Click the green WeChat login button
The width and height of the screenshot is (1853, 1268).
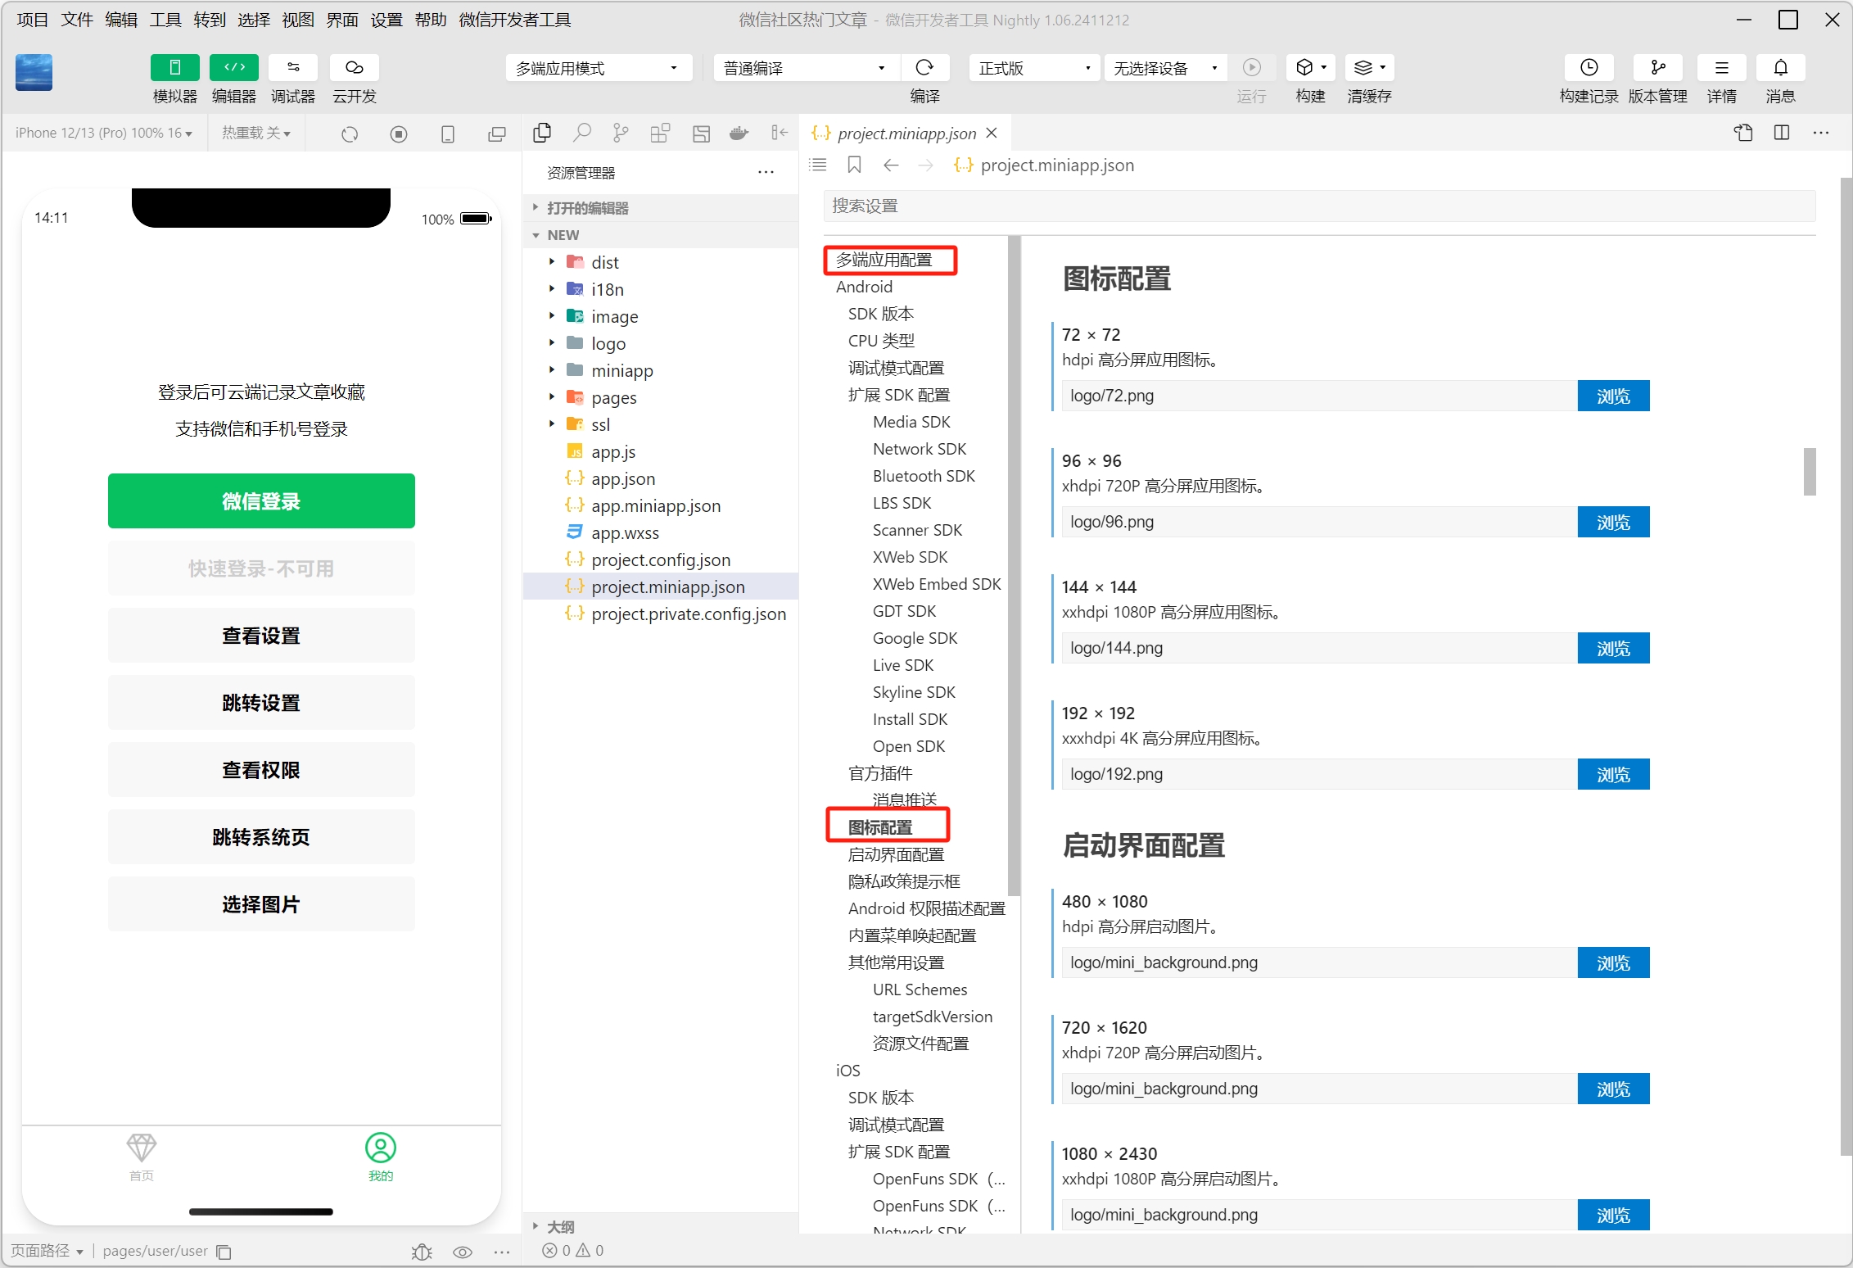(x=261, y=500)
